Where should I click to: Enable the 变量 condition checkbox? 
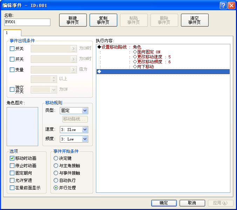point(12,70)
